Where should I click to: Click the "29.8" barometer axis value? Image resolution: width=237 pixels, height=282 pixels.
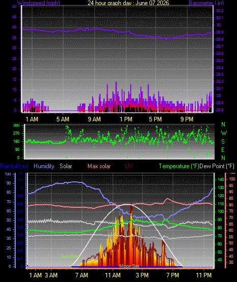point(220,39)
